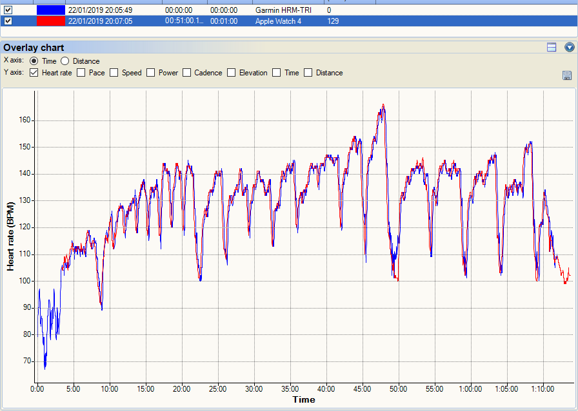The height and width of the screenshot is (411, 578).
Task: Click the 00:51:00.1 time offset cell
Action: pos(184,21)
